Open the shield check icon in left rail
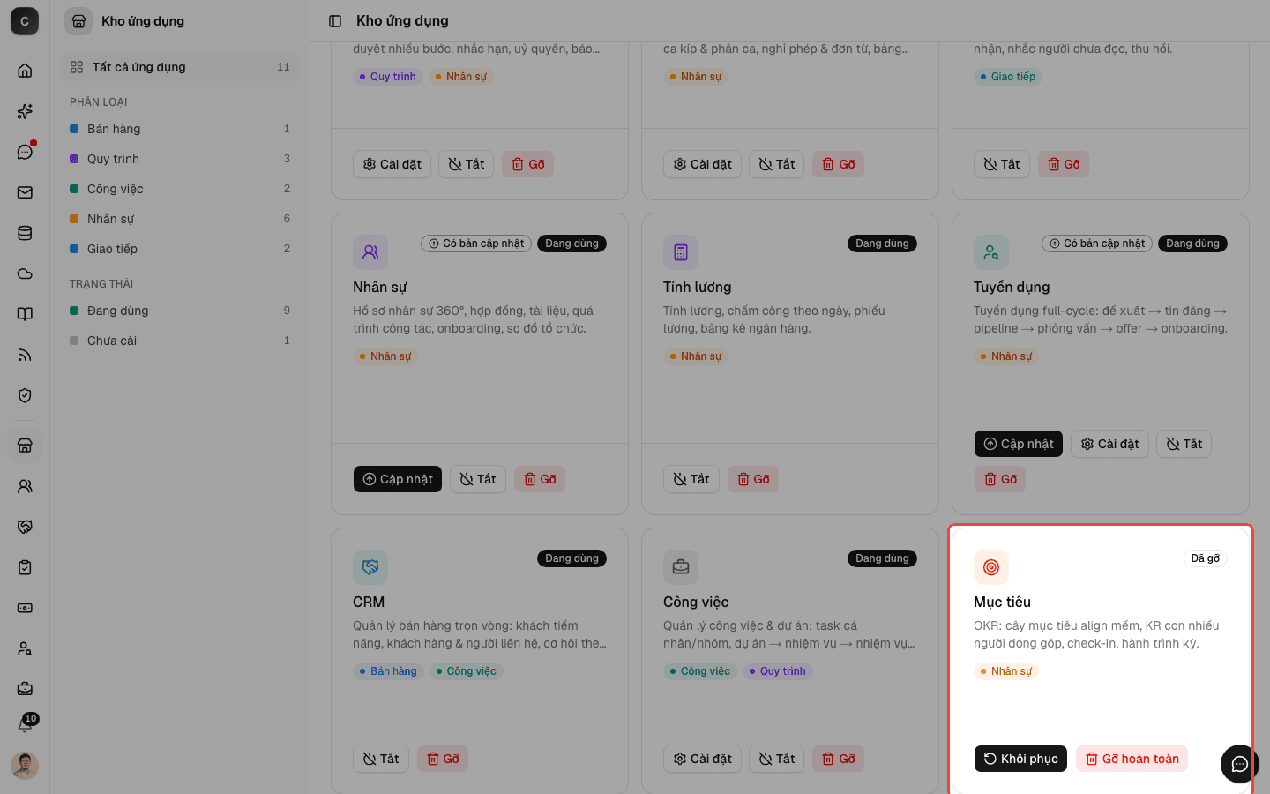Viewport: 1270px width, 794px height. click(25, 395)
